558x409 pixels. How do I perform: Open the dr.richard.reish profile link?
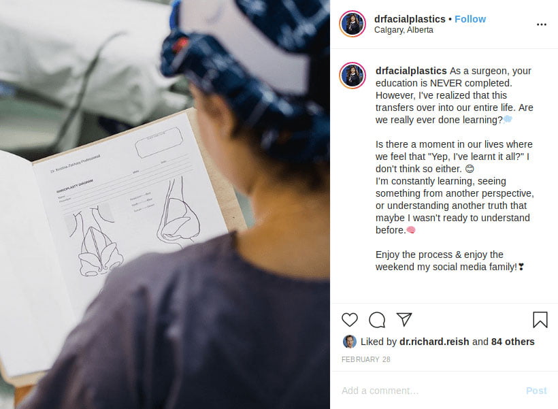pyautogui.click(x=434, y=342)
